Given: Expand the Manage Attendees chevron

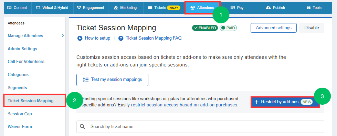Looking at the screenshot, I should 63,35.
